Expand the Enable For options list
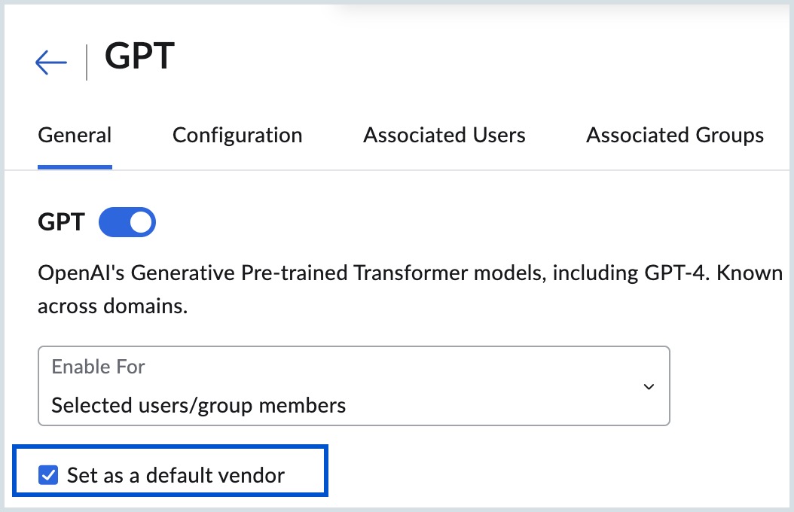Screen dimensions: 794x512 [x=354, y=386]
